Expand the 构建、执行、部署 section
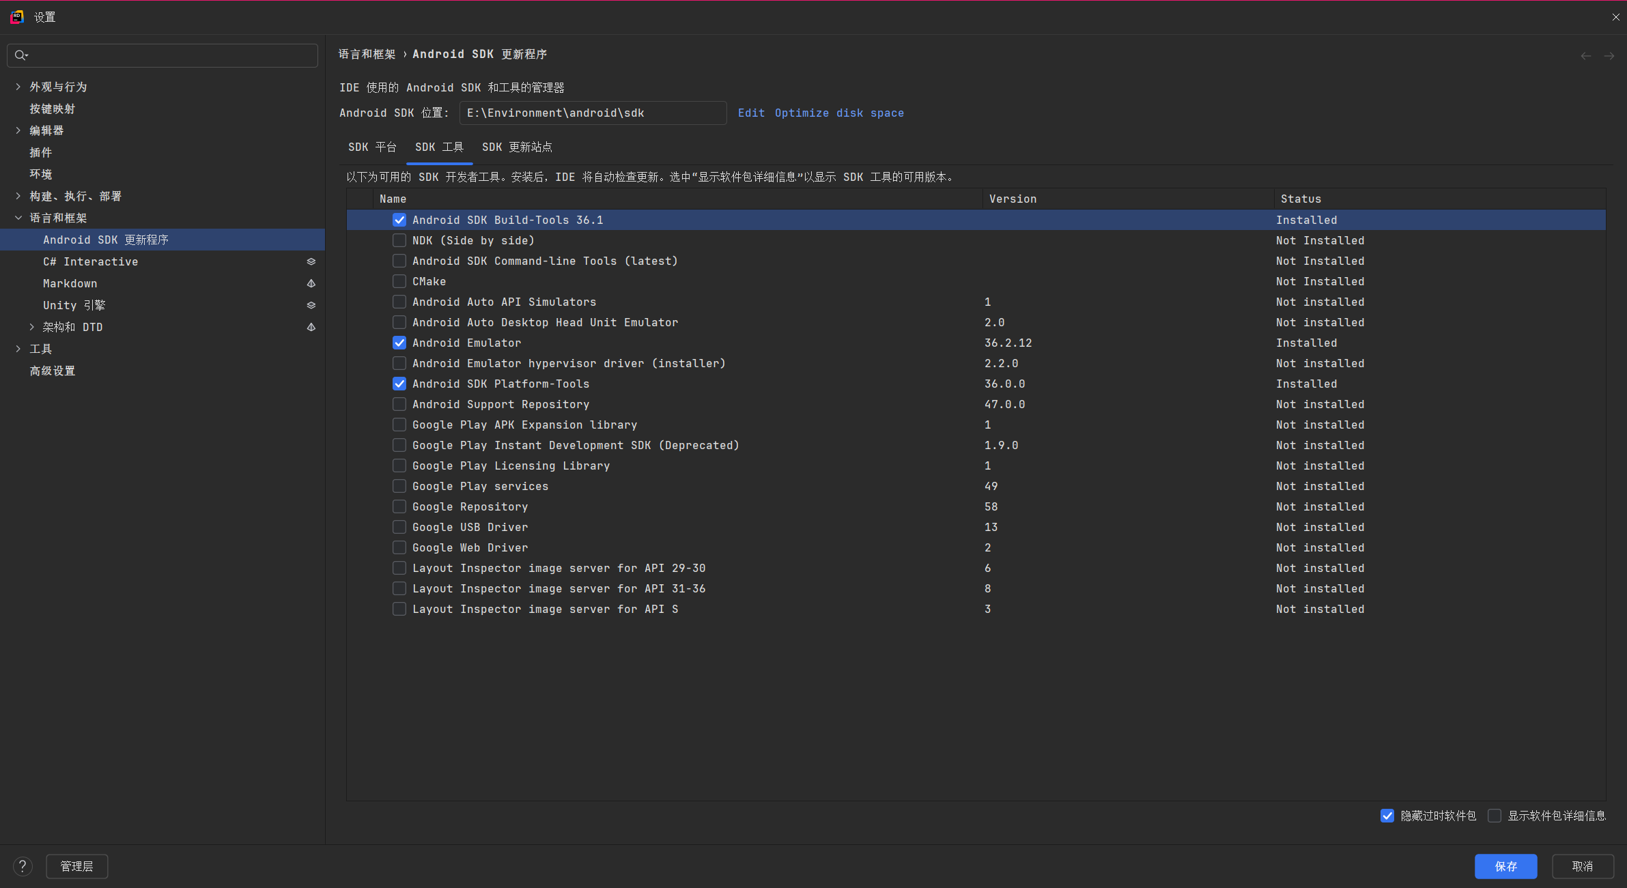1627x888 pixels. [18, 196]
